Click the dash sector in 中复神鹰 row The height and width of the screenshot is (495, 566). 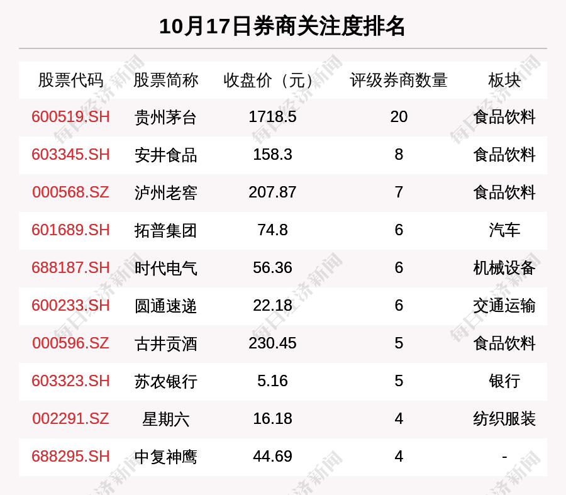504,457
